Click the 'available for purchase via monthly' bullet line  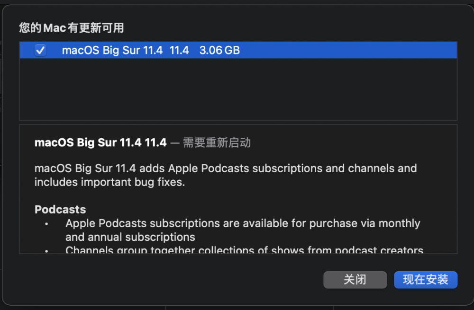coord(243,223)
